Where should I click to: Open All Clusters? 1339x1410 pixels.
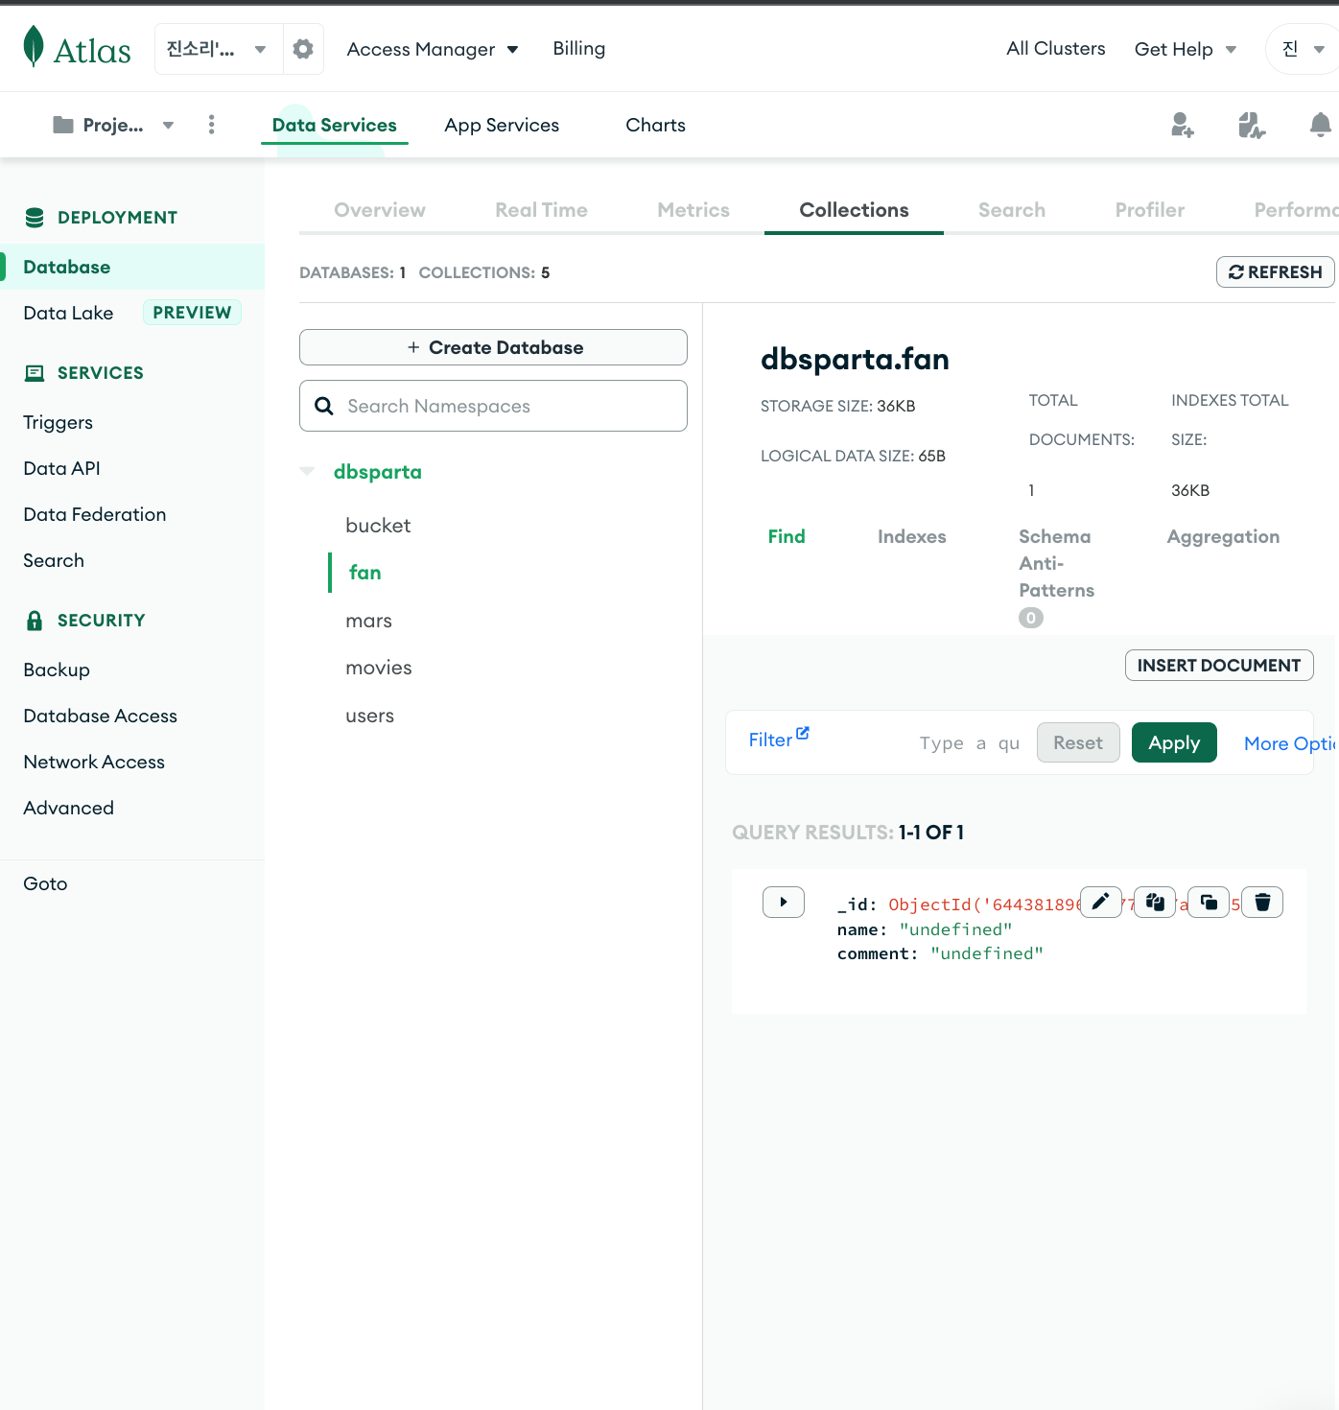pyautogui.click(x=1056, y=48)
